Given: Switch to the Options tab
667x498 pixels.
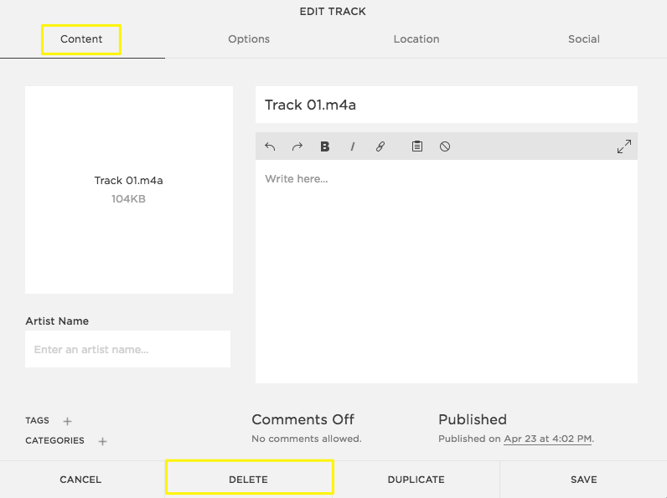Looking at the screenshot, I should (249, 39).
